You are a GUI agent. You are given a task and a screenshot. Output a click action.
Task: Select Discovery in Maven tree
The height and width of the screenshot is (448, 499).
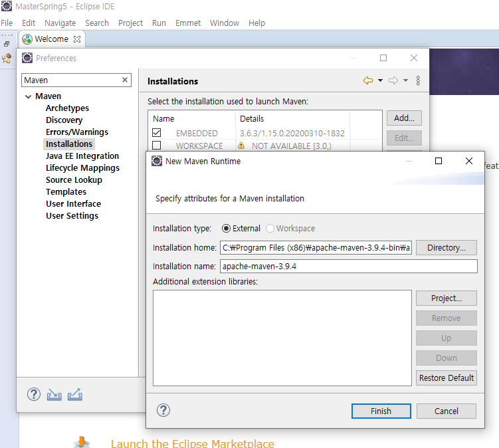pyautogui.click(x=64, y=120)
